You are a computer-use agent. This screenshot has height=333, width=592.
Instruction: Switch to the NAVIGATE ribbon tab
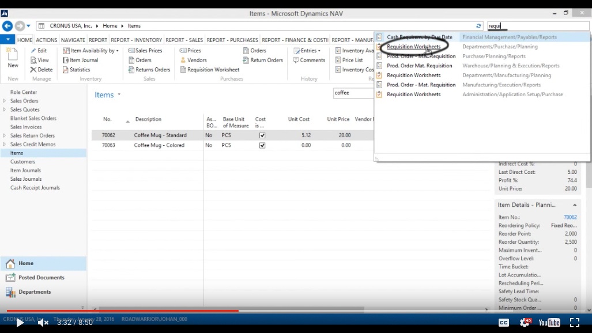coord(73,40)
